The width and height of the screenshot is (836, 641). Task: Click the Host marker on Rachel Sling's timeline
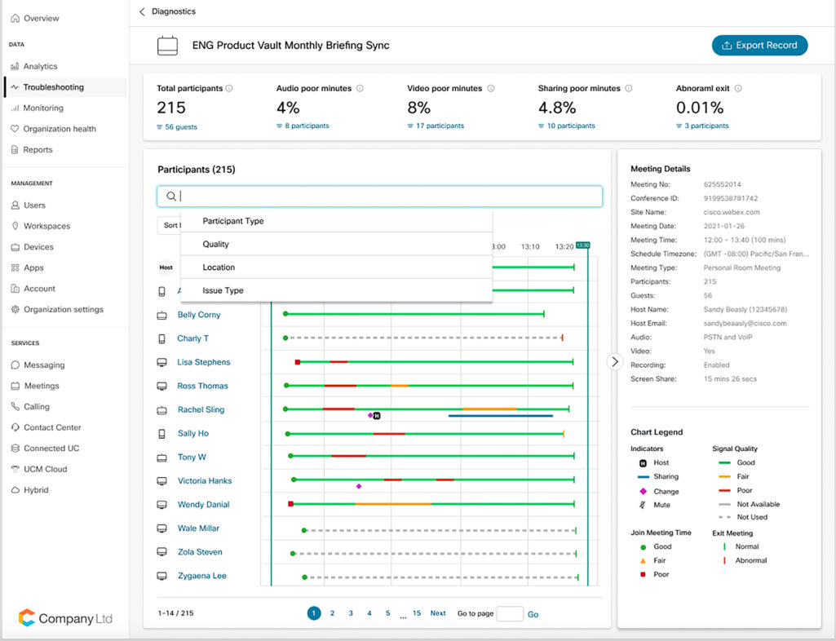coord(378,416)
